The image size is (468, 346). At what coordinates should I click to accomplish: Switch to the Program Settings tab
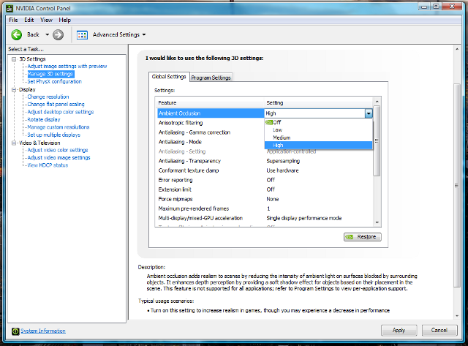[x=211, y=78]
